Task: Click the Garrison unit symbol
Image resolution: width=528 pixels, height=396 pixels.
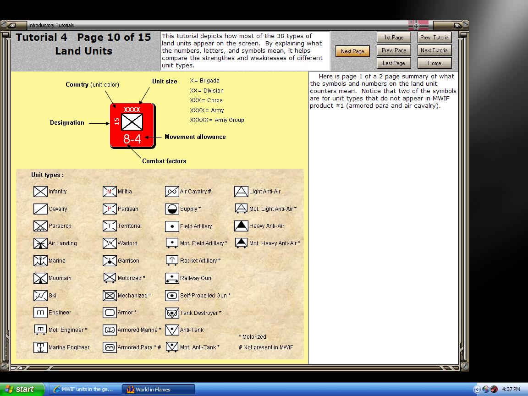Action: coord(110,261)
